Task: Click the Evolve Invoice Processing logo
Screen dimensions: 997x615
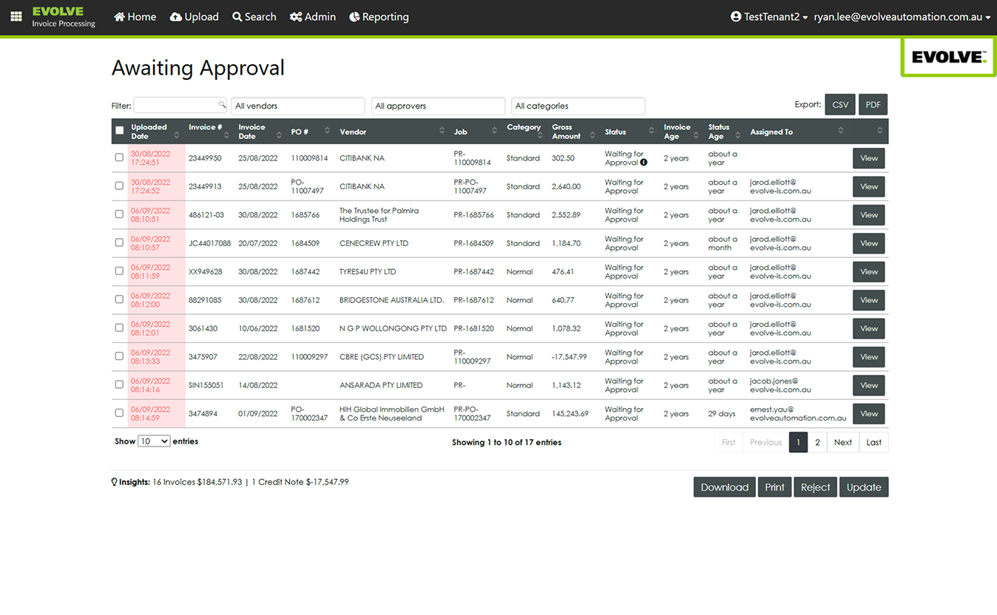Action: (64, 17)
